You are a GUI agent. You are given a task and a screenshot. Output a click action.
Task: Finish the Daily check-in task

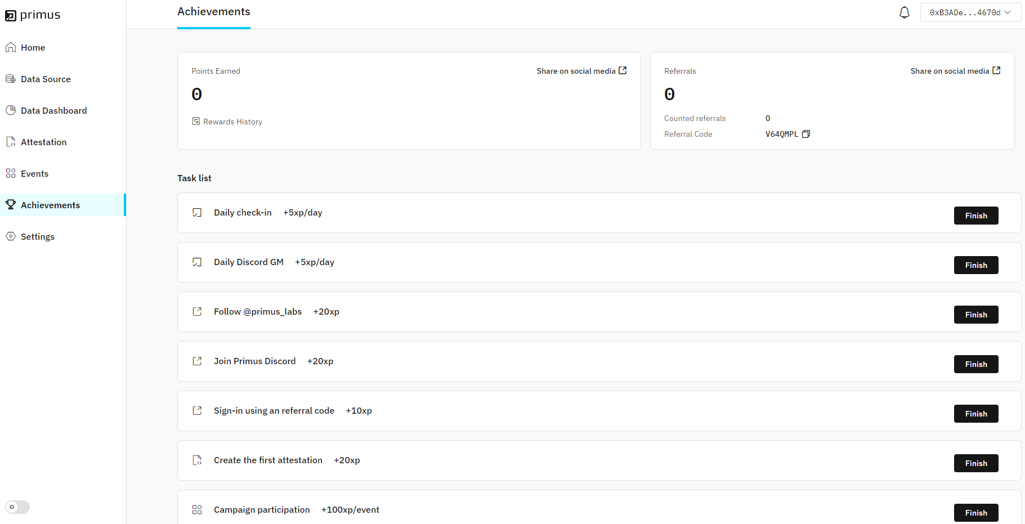coord(975,216)
